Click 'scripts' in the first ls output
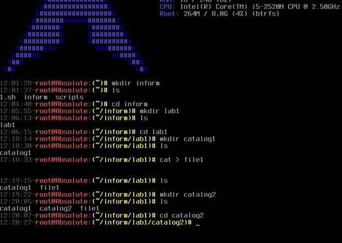 pos(70,97)
